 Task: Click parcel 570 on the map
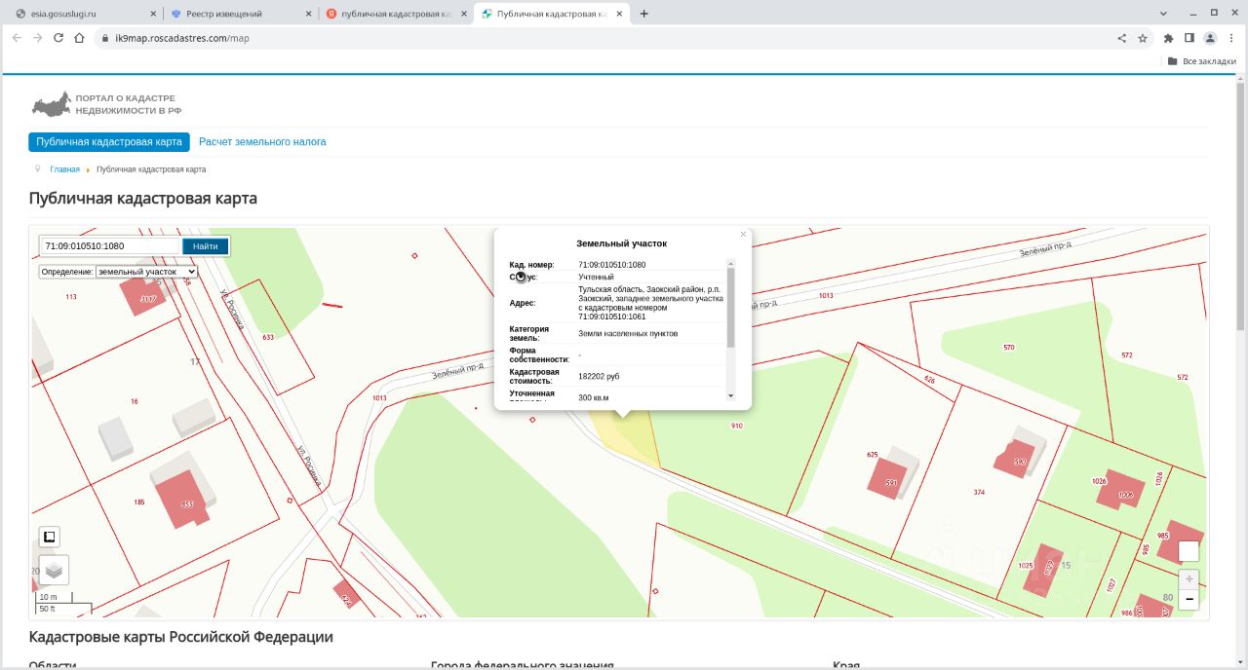coord(1009,348)
